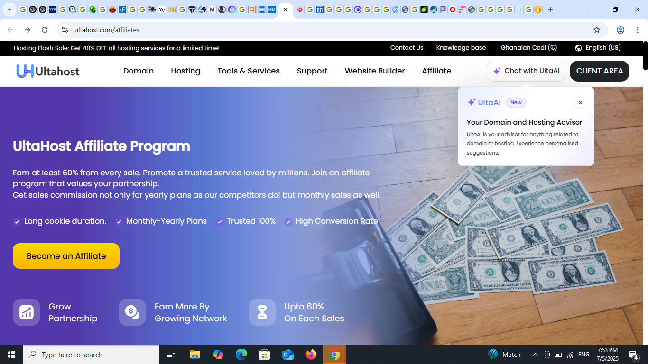Click the UltaHost Affiliate Program heading
This screenshot has height=364, width=648.
(102, 146)
